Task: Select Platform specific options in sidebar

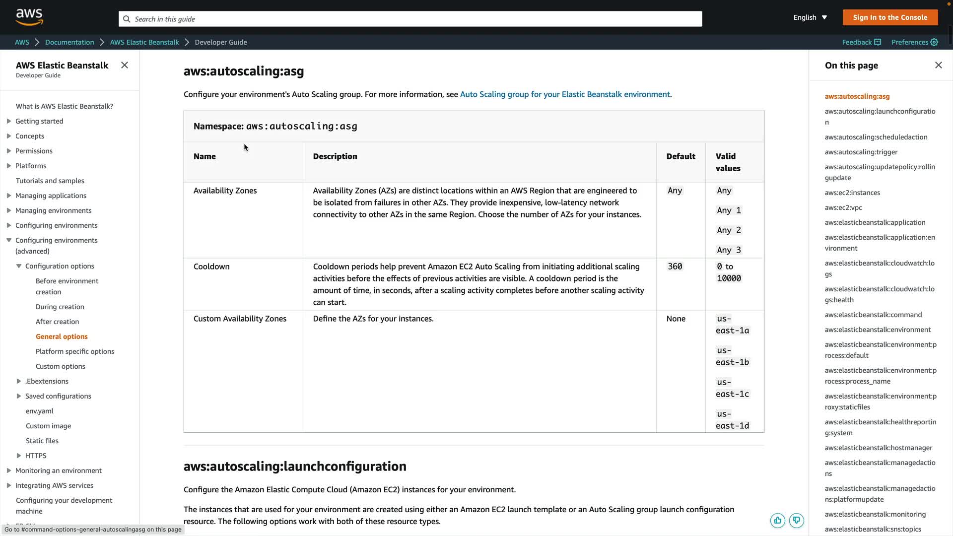Action: pos(75,351)
